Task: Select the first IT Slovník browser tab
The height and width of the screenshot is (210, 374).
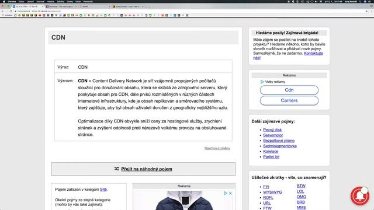Action: coord(28,6)
